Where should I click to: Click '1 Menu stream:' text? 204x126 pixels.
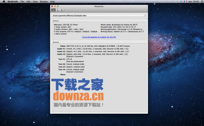click(x=61, y=34)
